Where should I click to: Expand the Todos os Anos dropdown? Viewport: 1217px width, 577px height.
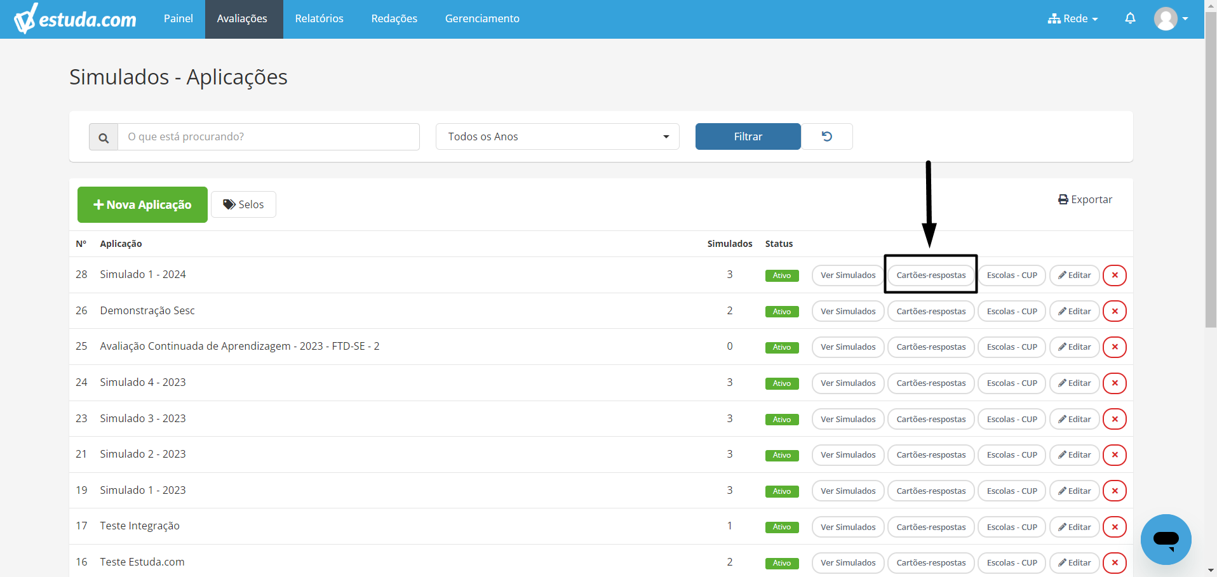pos(557,136)
